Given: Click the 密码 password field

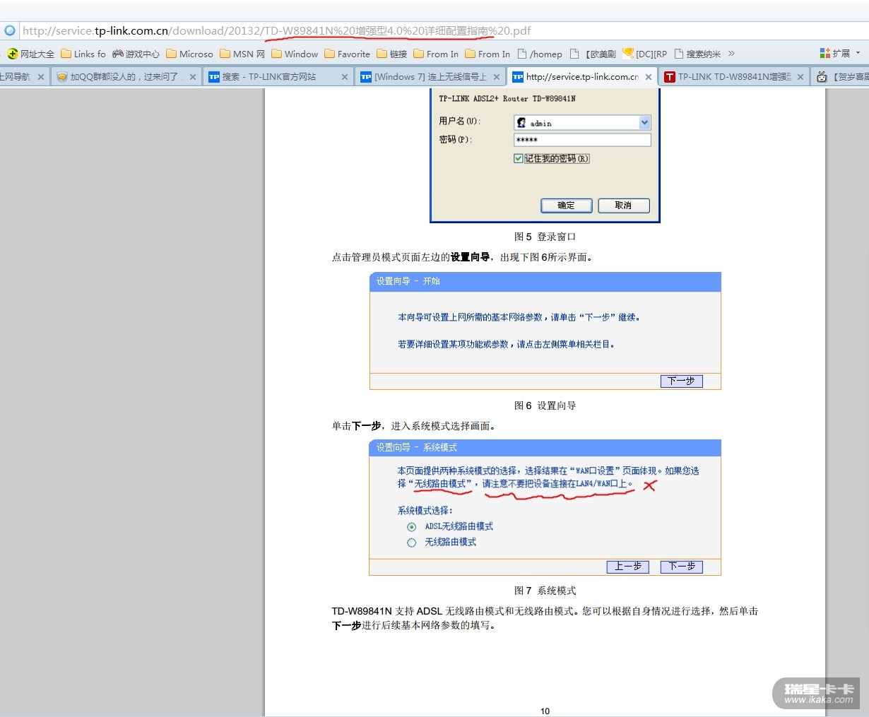Looking at the screenshot, I should (x=582, y=140).
